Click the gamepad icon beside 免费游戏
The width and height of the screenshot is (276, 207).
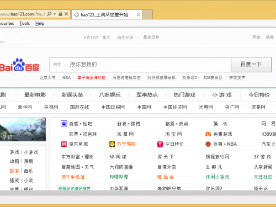208,134
